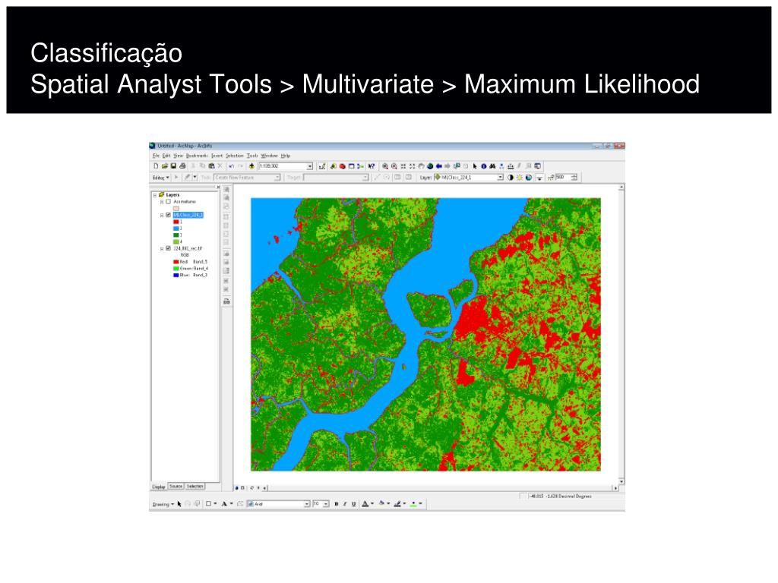Enable the unchecked Assinaturas layer checkbox
Screen dimensions: 778x583
point(168,201)
